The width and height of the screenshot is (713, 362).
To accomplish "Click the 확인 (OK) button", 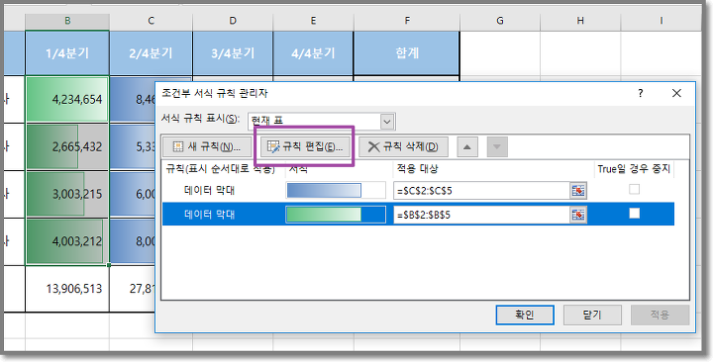I will tap(525, 315).
